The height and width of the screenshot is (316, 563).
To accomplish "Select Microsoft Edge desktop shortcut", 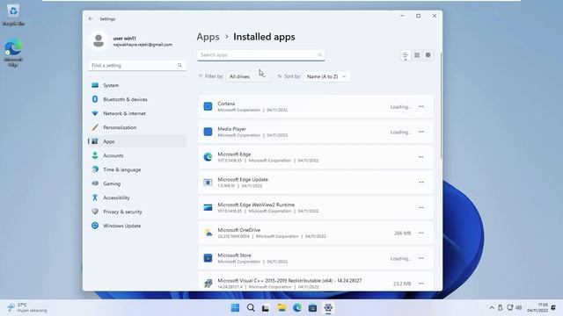I will (13, 53).
